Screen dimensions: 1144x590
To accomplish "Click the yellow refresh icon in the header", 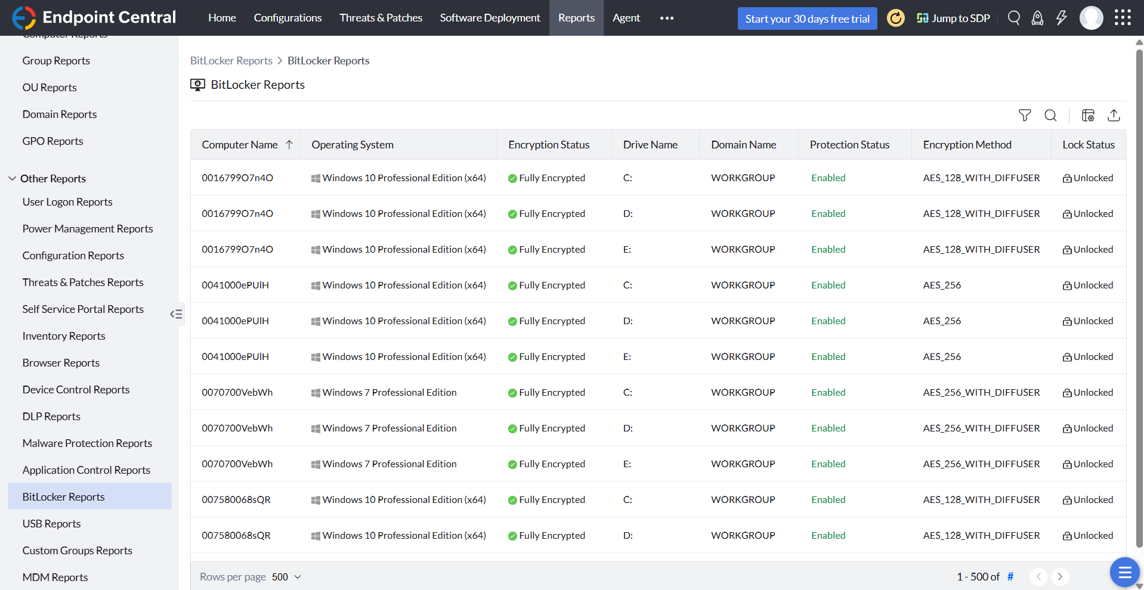I will pyautogui.click(x=895, y=18).
